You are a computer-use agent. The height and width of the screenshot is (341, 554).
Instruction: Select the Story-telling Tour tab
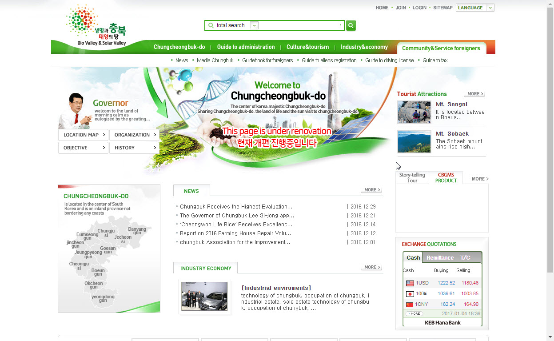point(412,178)
